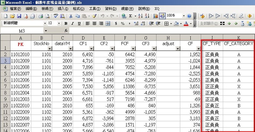Select cell containing 11012005
This screenshot has width=255, height=132.
21,86
